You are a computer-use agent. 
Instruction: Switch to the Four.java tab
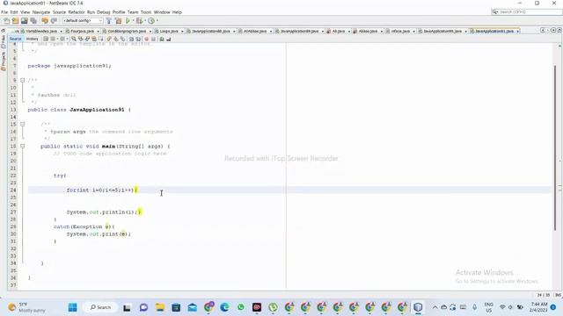pos(82,32)
